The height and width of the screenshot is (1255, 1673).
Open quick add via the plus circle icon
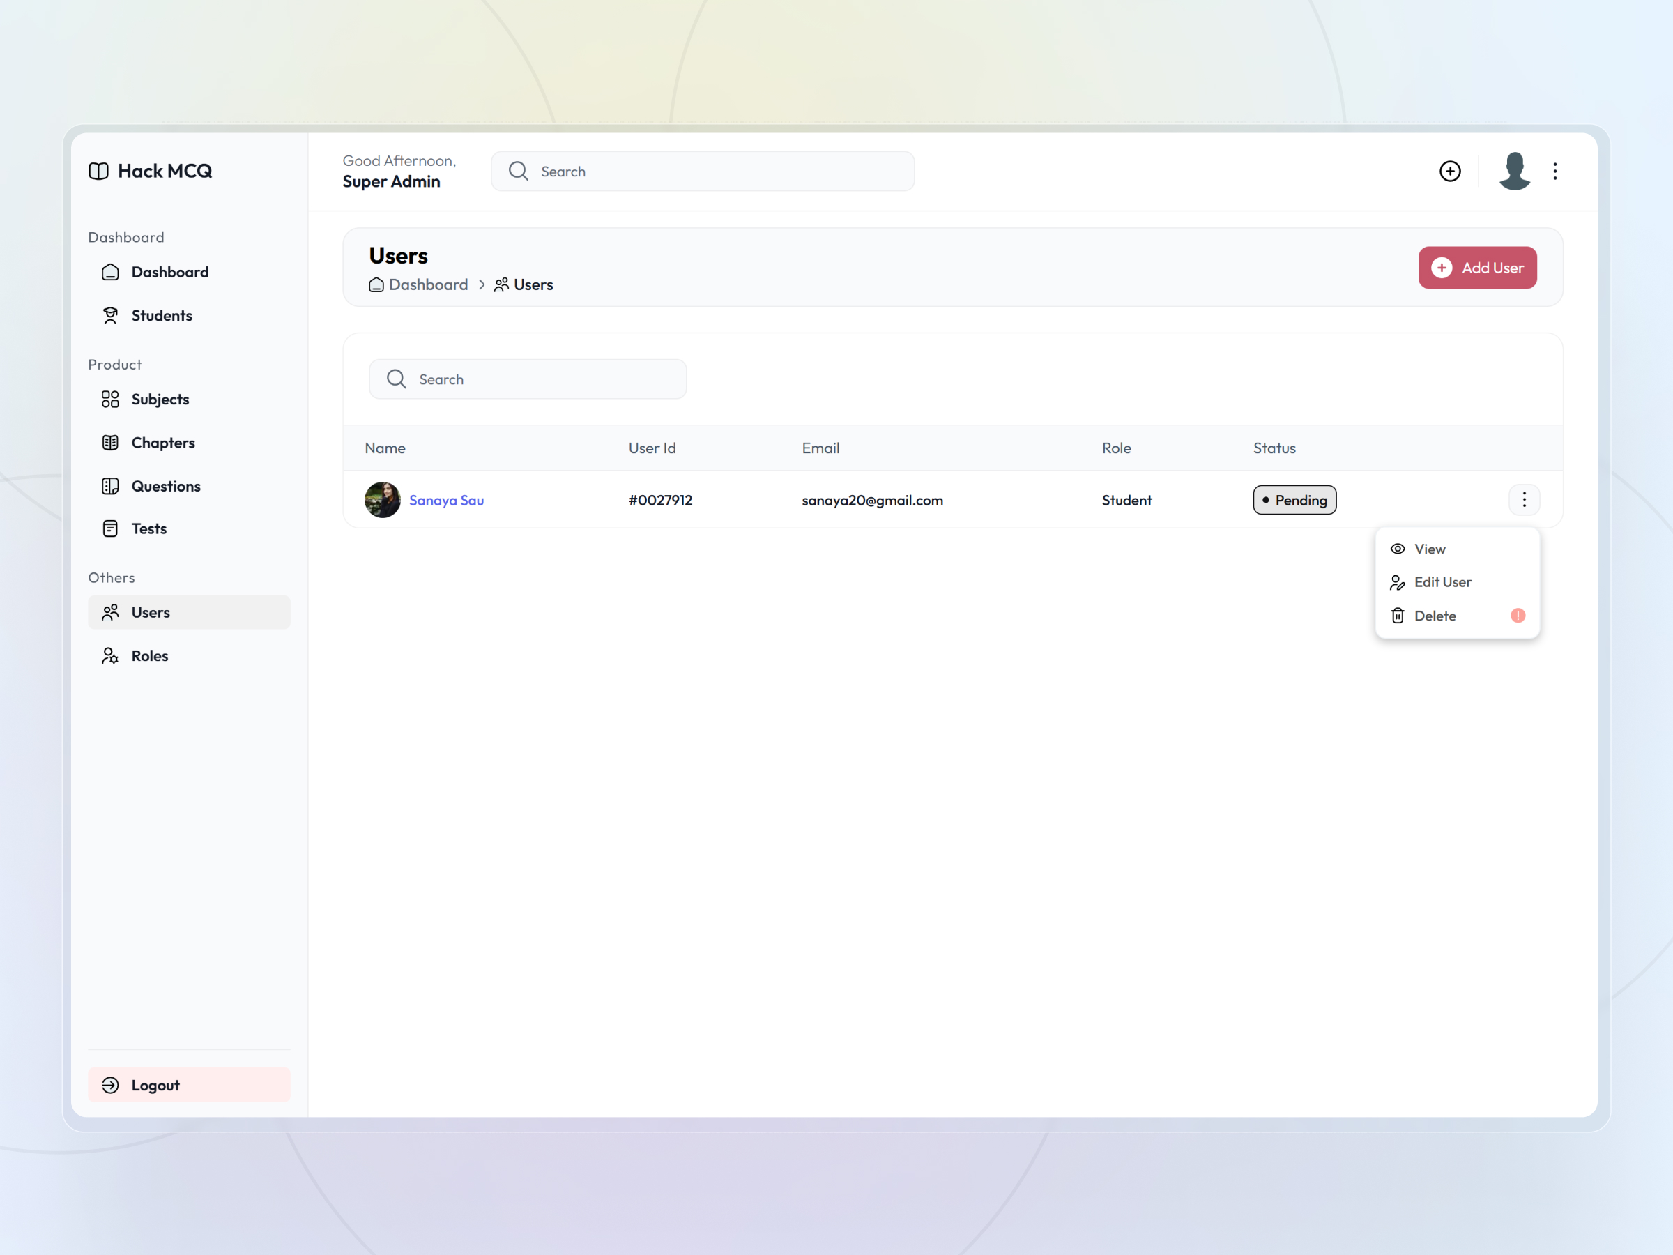click(1450, 171)
